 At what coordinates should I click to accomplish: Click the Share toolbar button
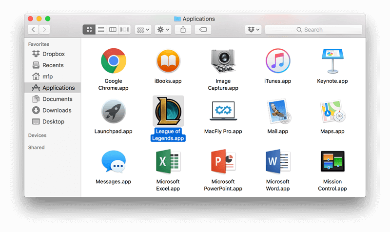(183, 30)
